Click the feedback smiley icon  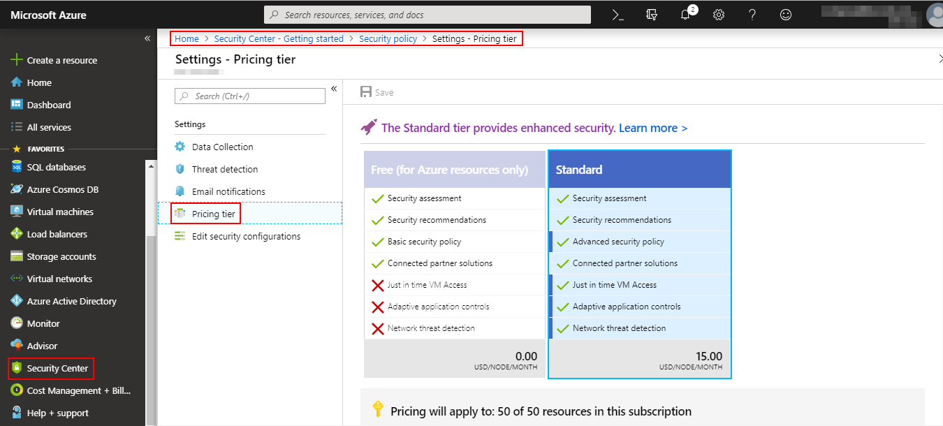coord(786,15)
